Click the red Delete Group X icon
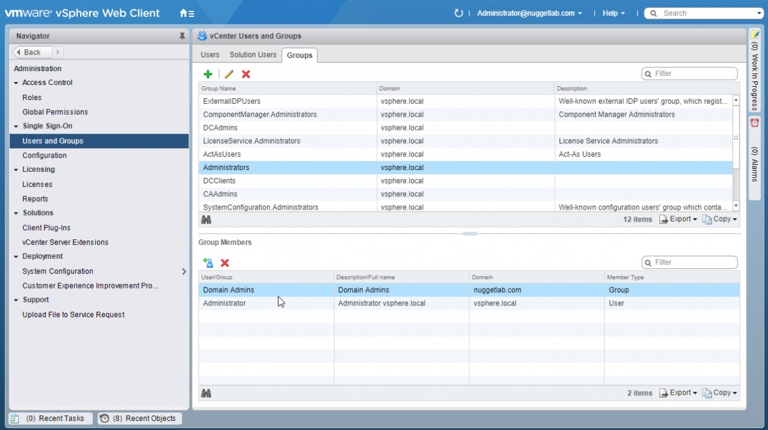 click(x=246, y=74)
